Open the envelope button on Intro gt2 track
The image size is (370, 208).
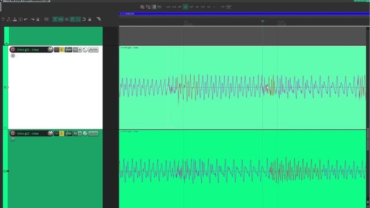pos(93,133)
